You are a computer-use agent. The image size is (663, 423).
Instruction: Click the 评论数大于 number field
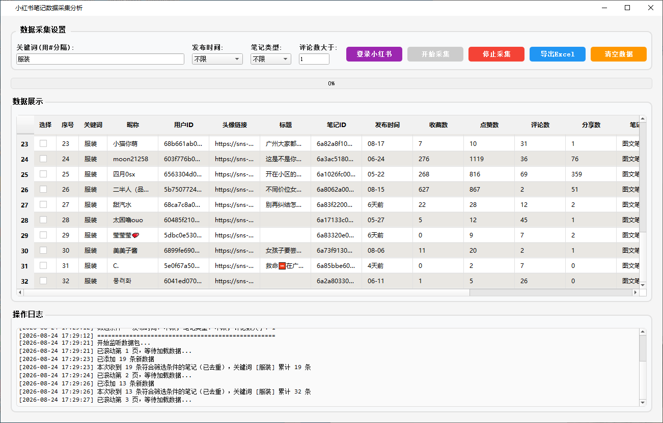click(x=314, y=59)
